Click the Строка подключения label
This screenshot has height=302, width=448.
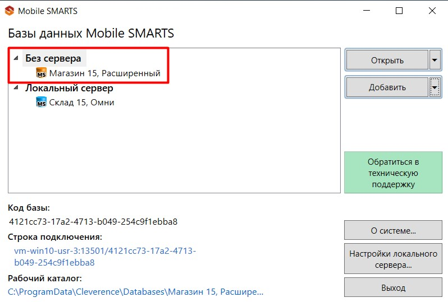[x=55, y=236]
